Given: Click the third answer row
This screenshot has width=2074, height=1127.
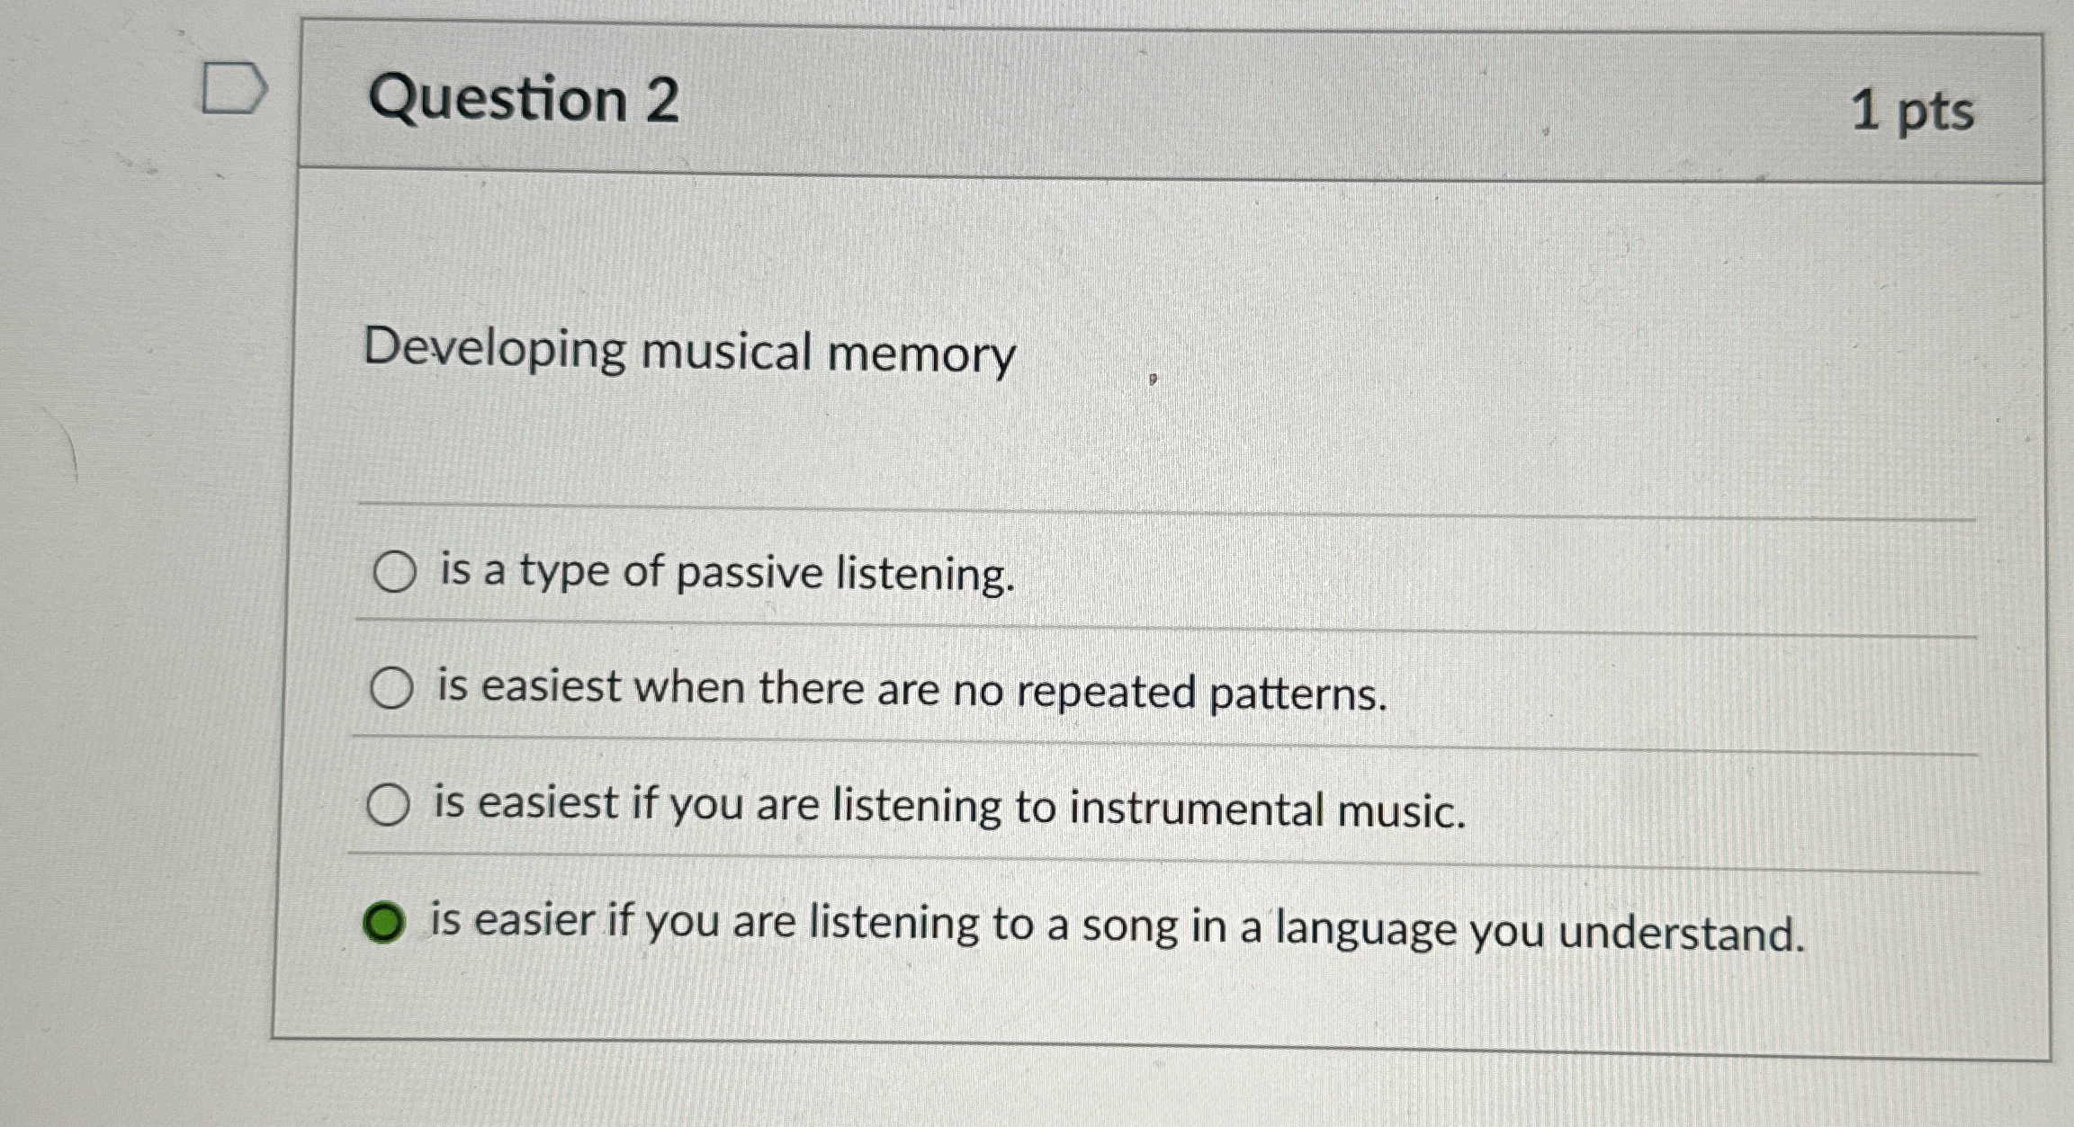Looking at the screenshot, I should tap(900, 809).
